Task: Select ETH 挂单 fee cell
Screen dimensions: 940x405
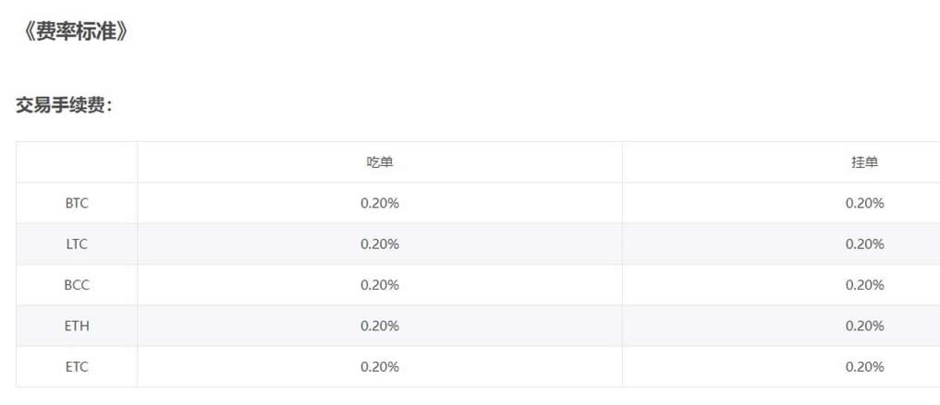Action: pos(864,326)
